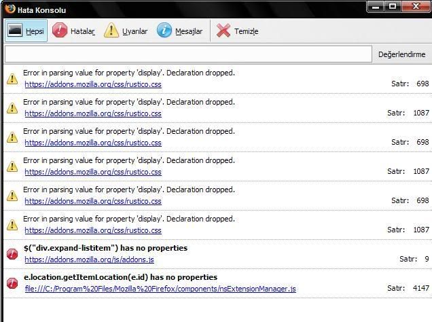
Task: Select the Hepsi (All) filter button
Action: [26, 31]
